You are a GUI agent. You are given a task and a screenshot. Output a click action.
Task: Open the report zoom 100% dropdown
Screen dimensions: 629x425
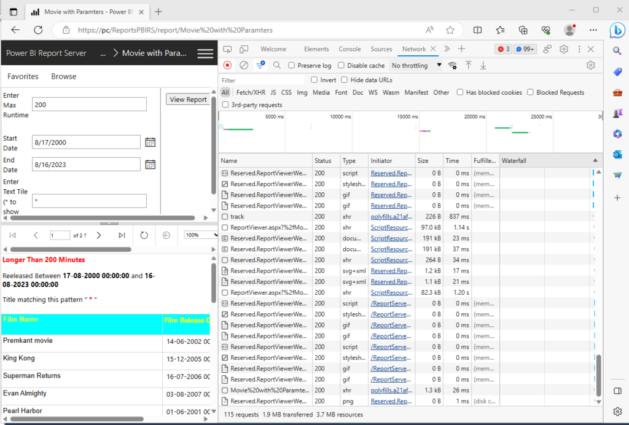pyautogui.click(x=201, y=235)
